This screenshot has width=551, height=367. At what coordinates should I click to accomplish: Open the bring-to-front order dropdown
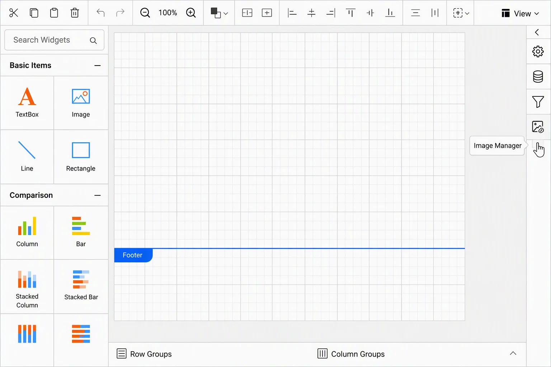point(219,13)
